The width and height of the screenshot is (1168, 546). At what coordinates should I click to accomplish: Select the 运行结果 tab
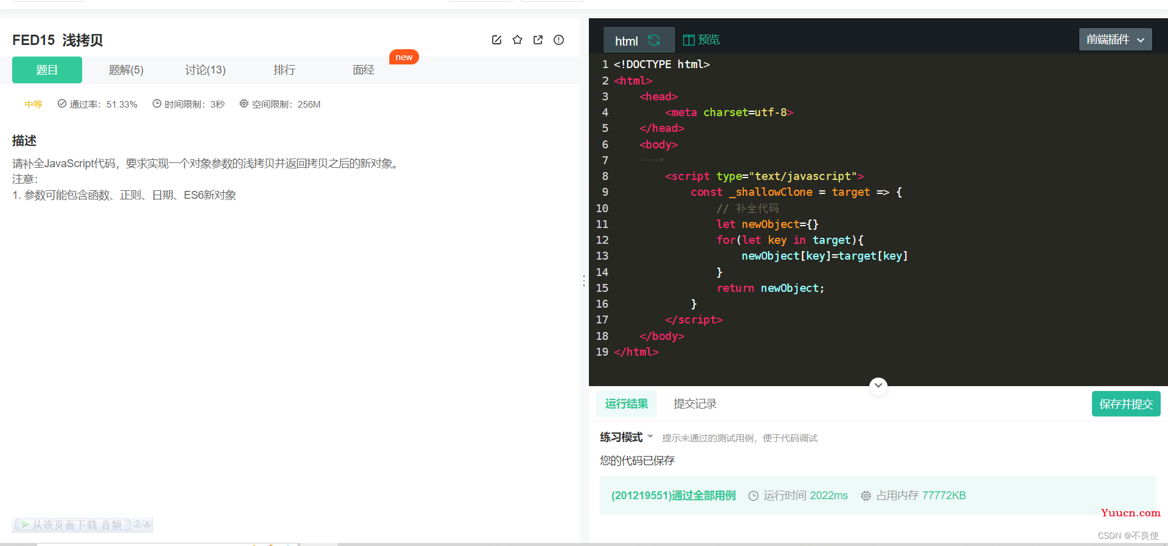[x=627, y=404]
